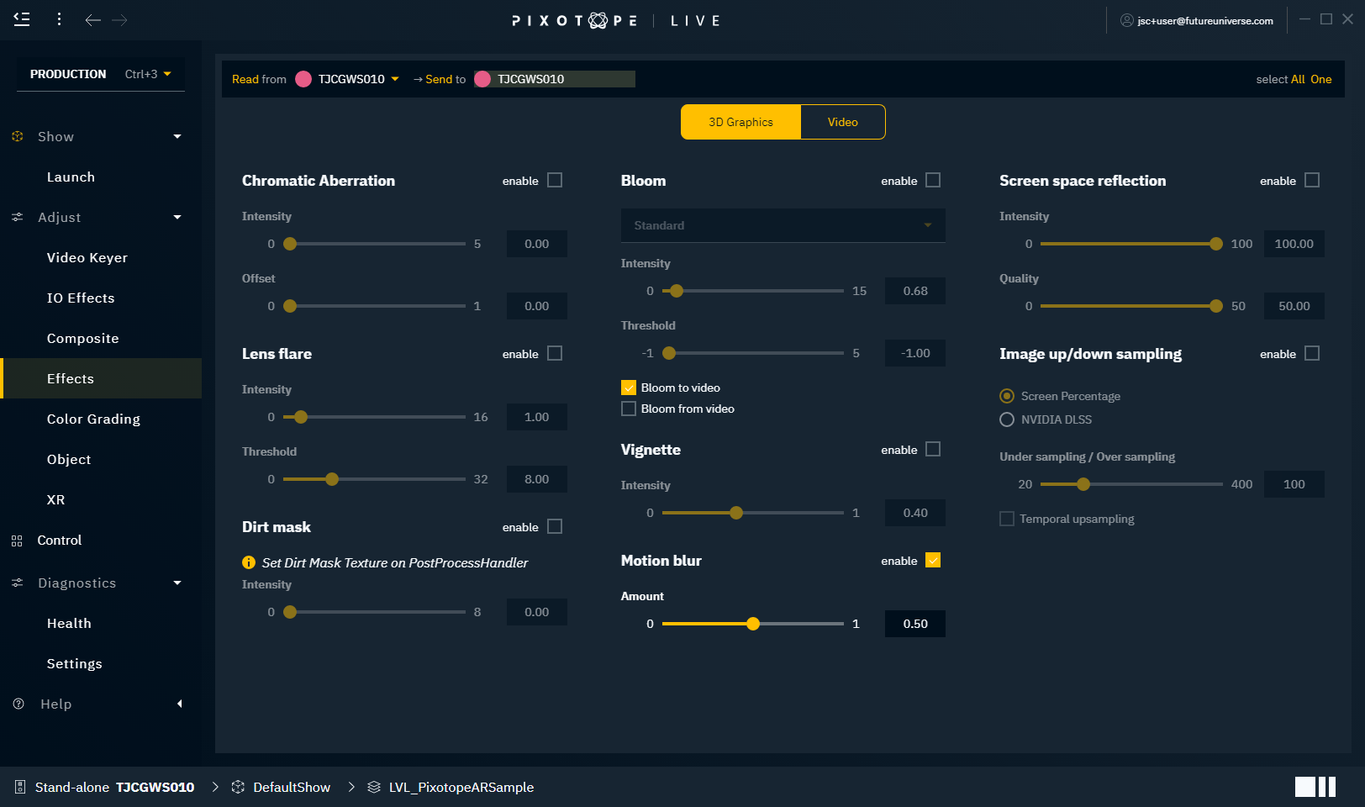
Task: Click the Dirt mask info icon
Action: pos(249,562)
